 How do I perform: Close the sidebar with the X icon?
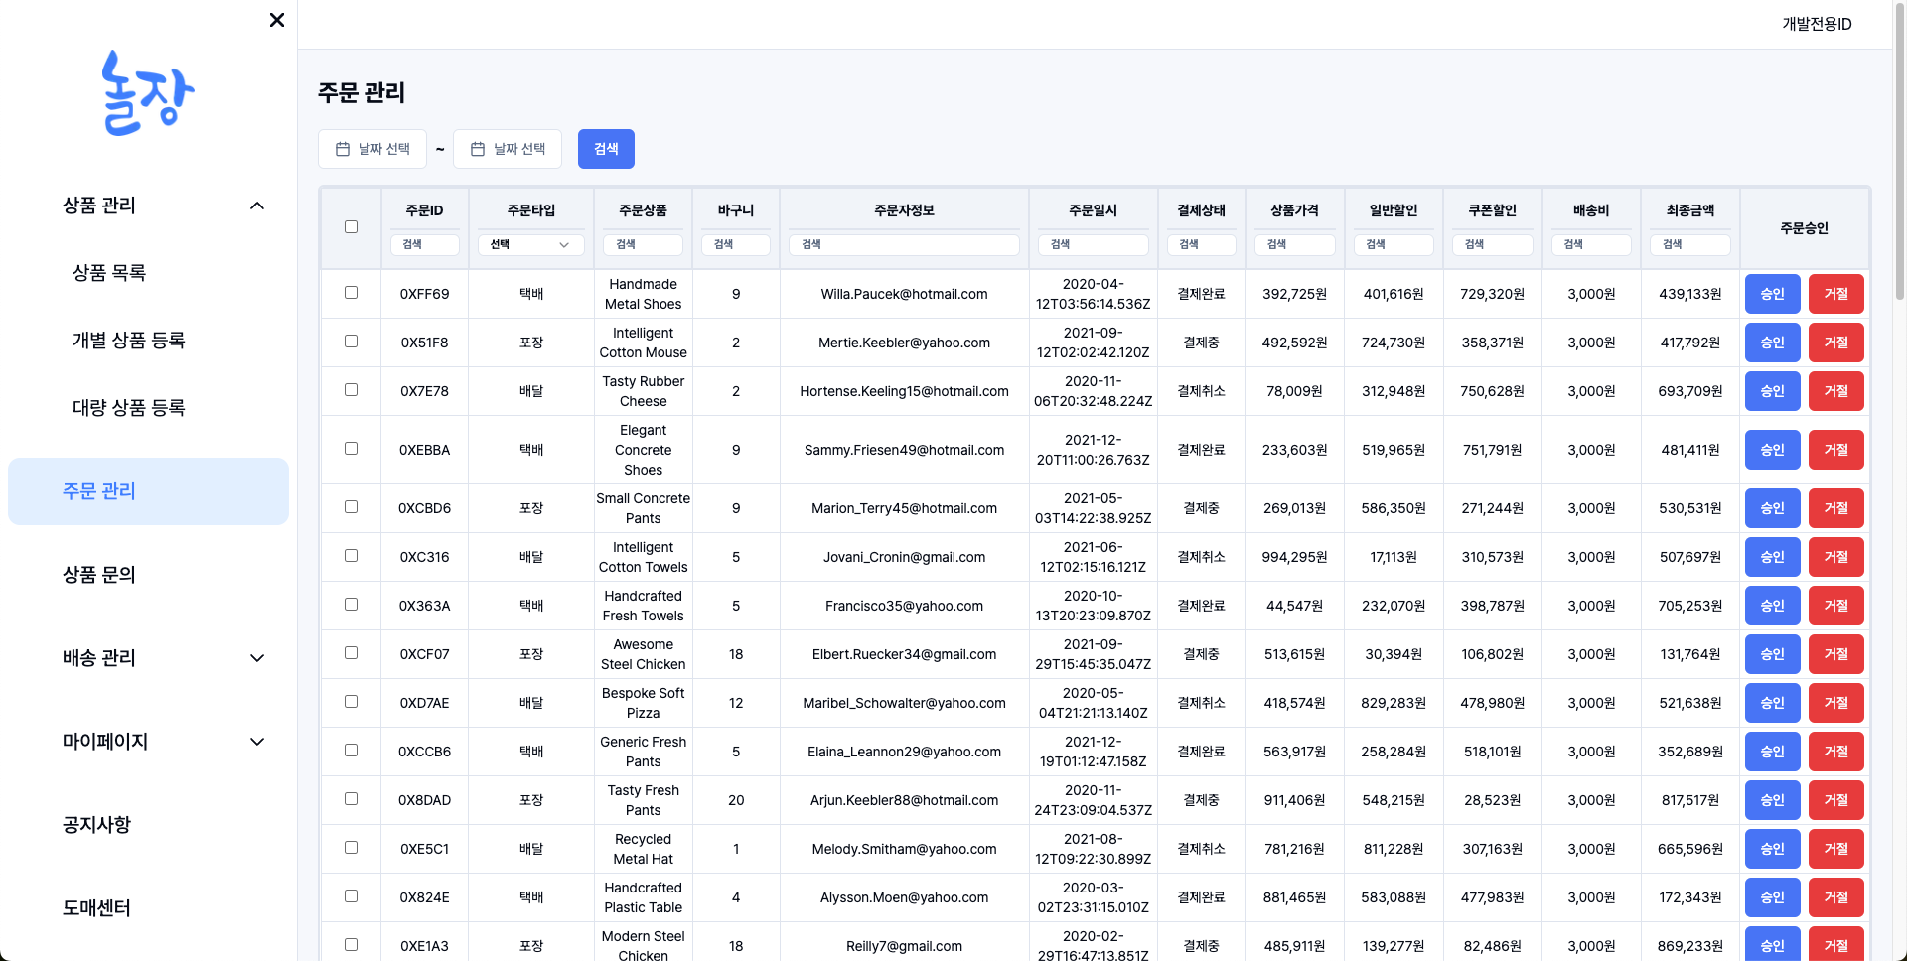click(277, 20)
